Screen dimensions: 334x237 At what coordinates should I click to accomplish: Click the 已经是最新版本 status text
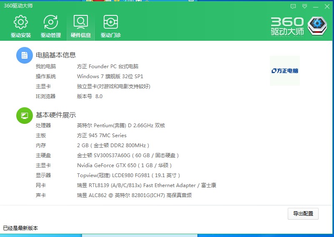tap(20, 228)
